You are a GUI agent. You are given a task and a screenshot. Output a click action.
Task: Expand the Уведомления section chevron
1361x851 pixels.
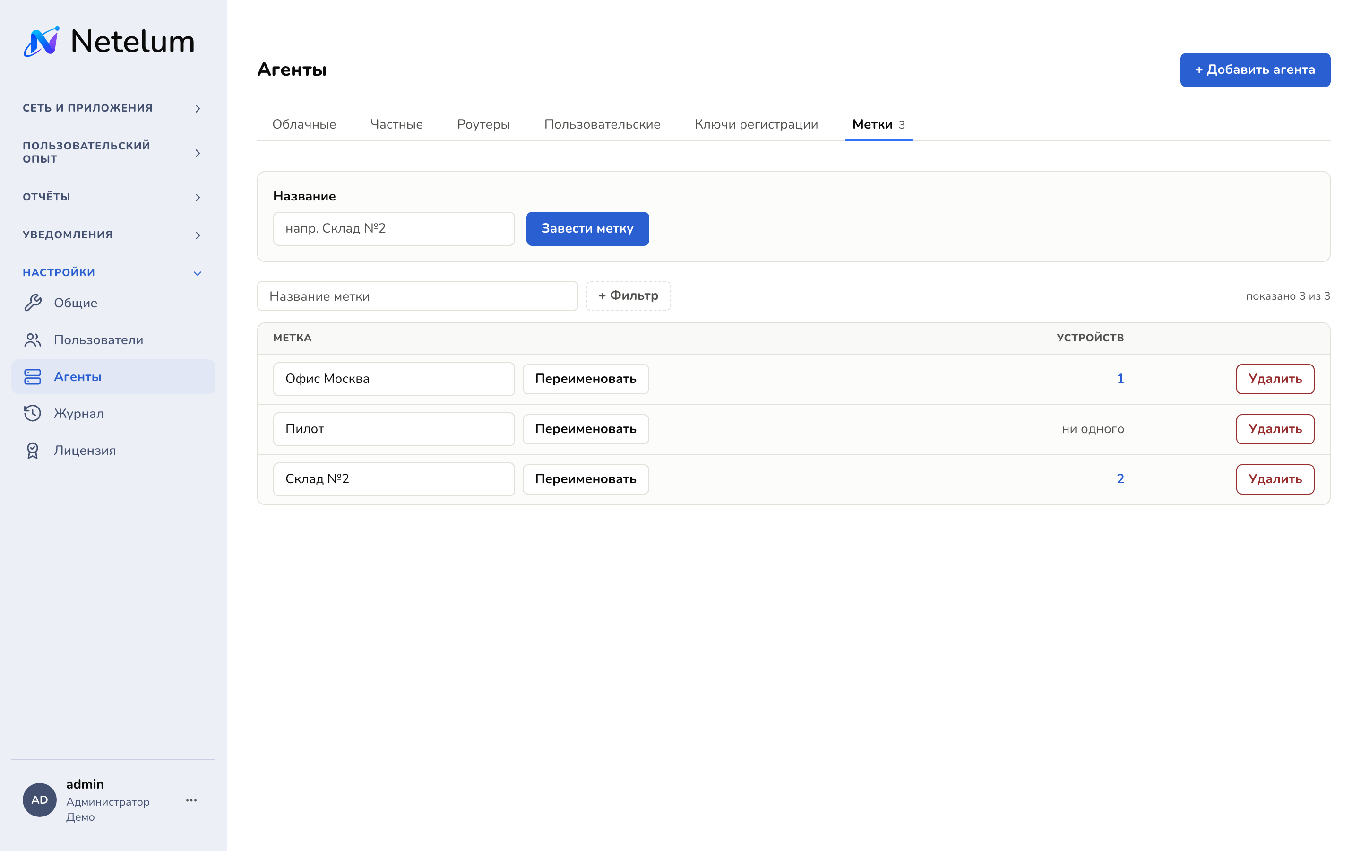click(198, 235)
